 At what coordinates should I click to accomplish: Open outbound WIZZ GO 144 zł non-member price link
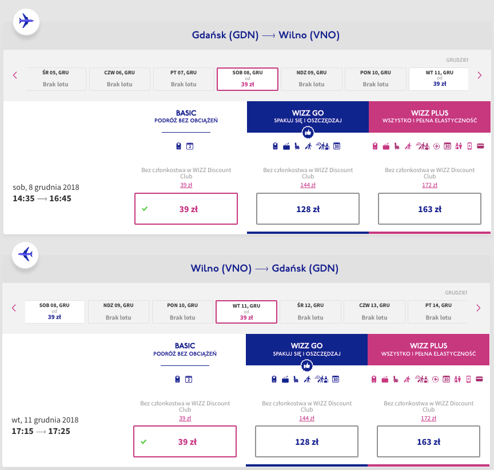pyautogui.click(x=308, y=185)
